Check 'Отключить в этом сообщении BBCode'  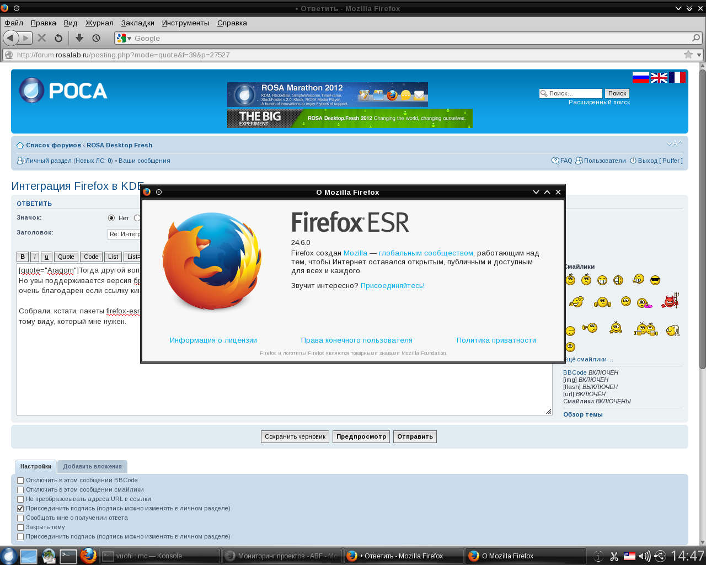[x=20, y=481]
